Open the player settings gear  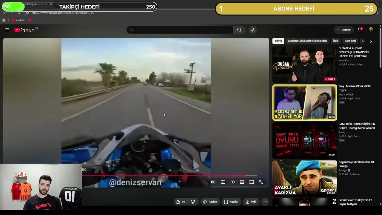(x=232, y=182)
